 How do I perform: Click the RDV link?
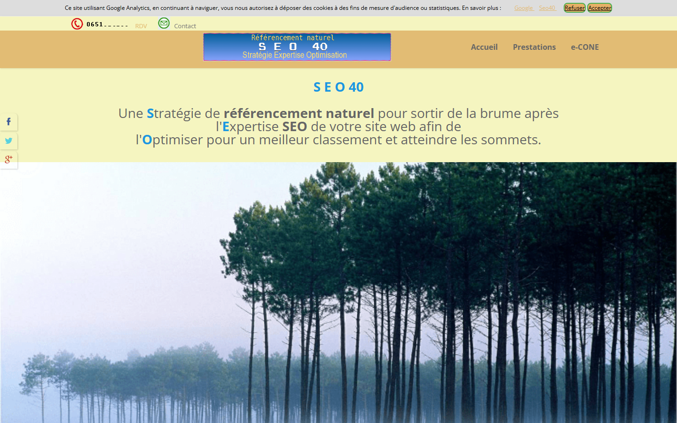click(141, 26)
